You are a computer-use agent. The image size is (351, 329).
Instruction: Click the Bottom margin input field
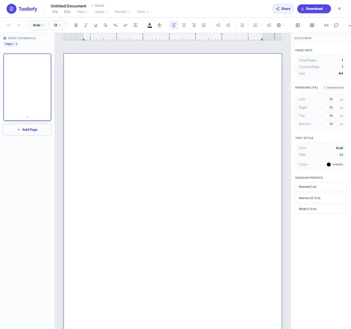[x=331, y=124]
